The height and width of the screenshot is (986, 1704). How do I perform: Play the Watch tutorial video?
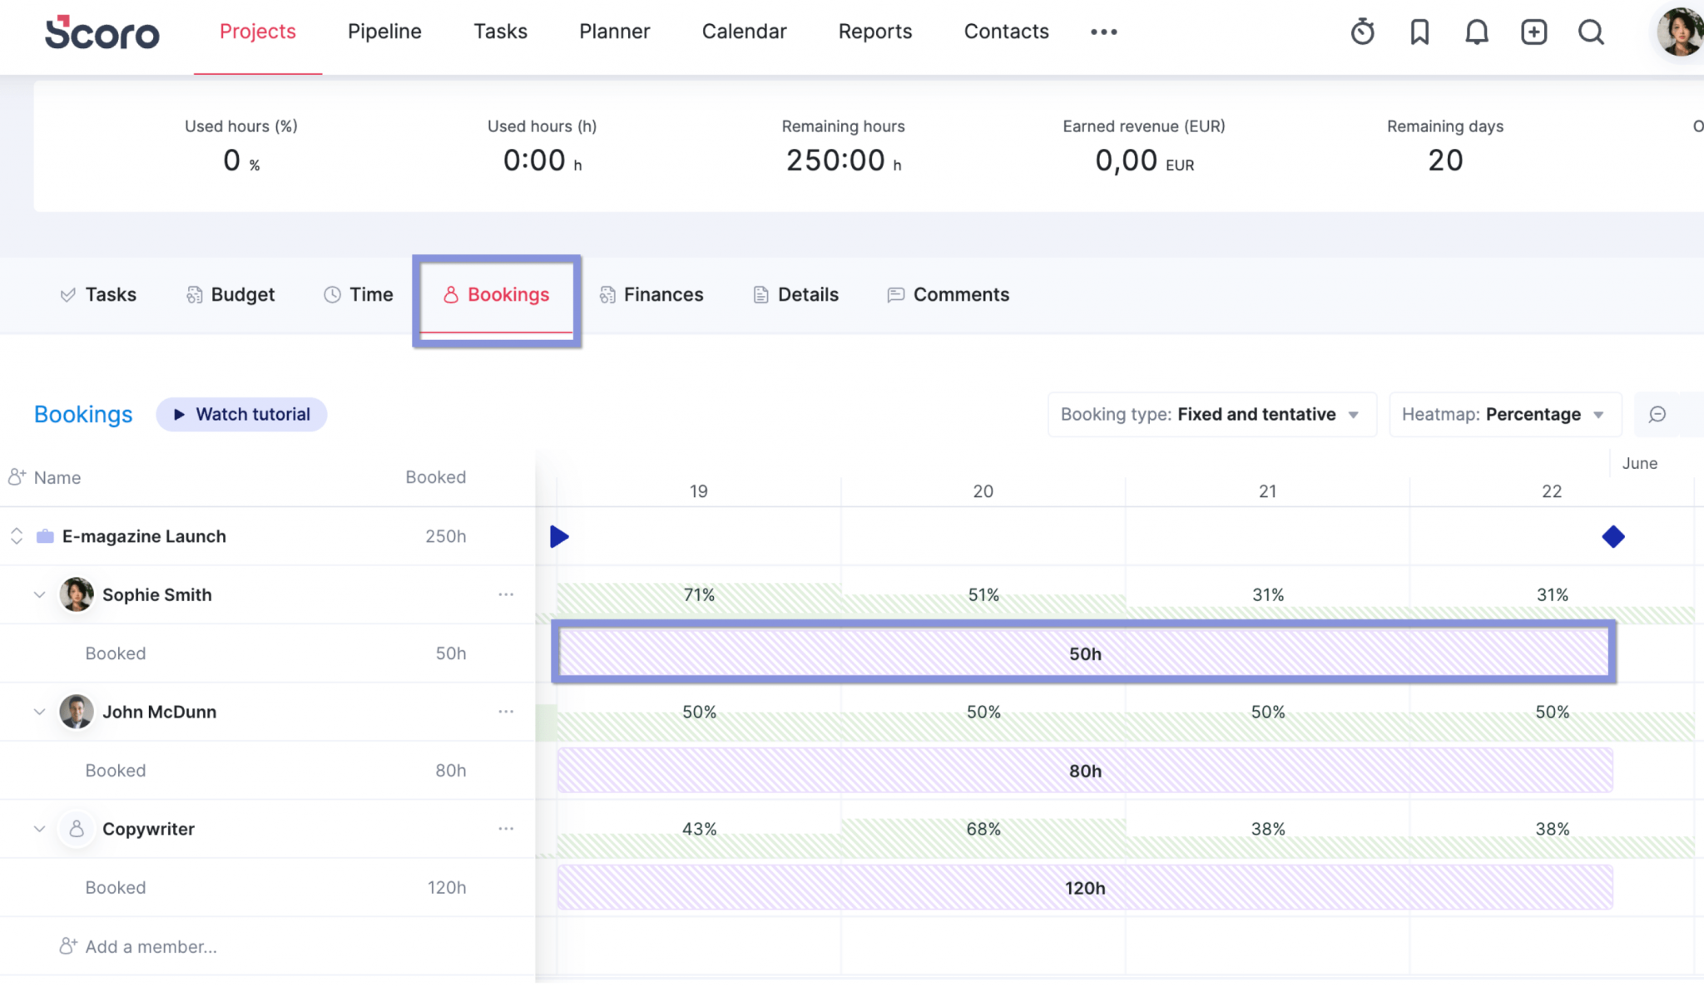[241, 414]
